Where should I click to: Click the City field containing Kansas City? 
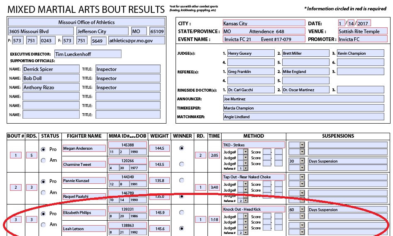pyautogui.click(x=264, y=23)
